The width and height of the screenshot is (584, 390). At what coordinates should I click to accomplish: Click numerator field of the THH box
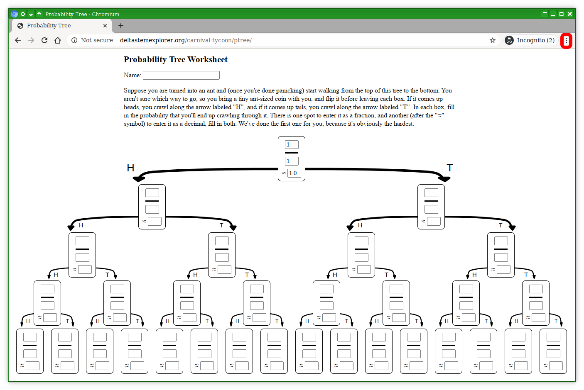pyautogui.click(x=326, y=289)
